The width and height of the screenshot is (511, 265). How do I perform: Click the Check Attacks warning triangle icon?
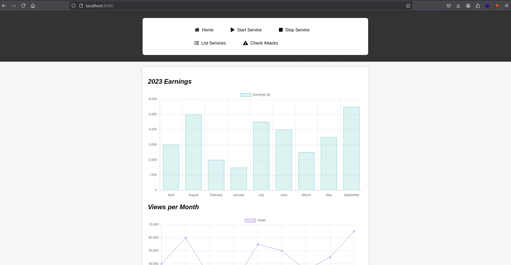[245, 43]
